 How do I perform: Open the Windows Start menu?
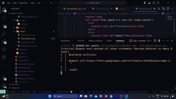click(x=50, y=96)
